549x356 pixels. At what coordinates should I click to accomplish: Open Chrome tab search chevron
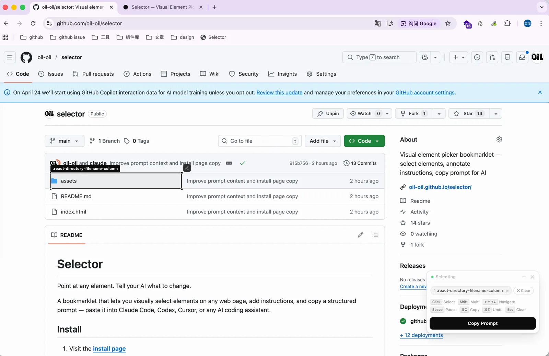(542, 7)
